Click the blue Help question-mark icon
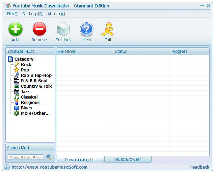 (x=86, y=29)
